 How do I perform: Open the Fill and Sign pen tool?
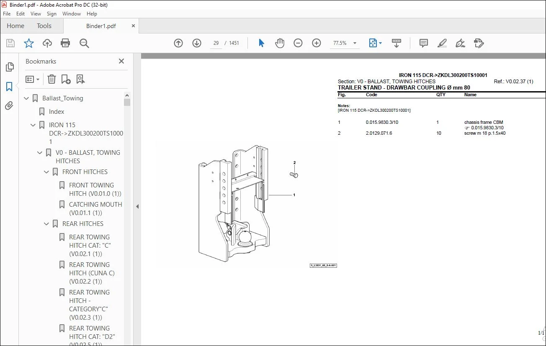[x=461, y=43]
